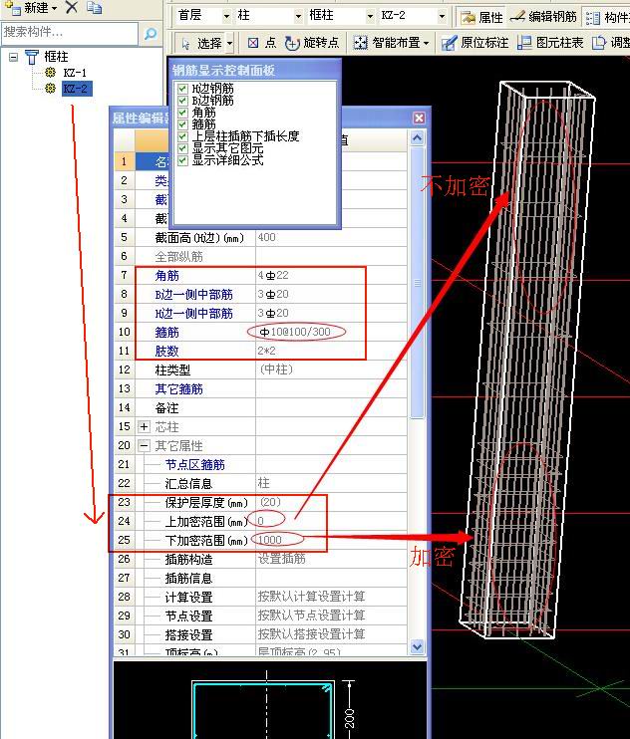The image size is (630, 739).
Task: Open the 框柱 subtype dropdown
Action: tap(370, 17)
